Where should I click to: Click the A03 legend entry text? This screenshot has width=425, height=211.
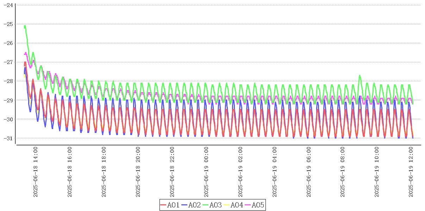(215, 205)
